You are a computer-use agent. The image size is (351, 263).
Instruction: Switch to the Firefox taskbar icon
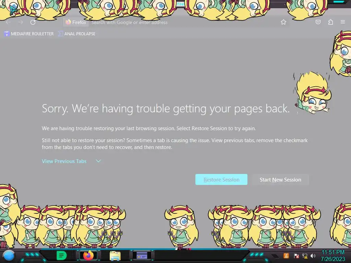(88, 255)
